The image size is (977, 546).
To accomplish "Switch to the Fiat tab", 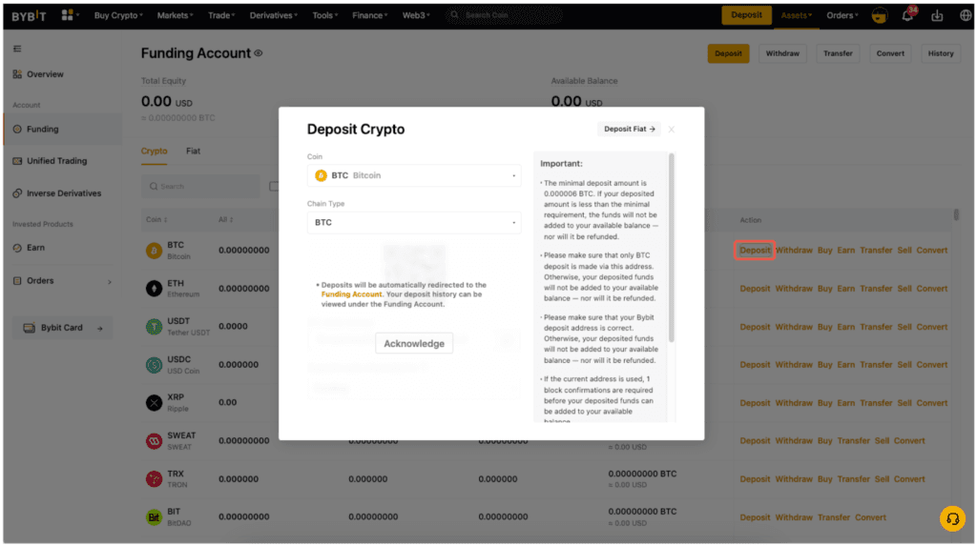I will click(193, 151).
